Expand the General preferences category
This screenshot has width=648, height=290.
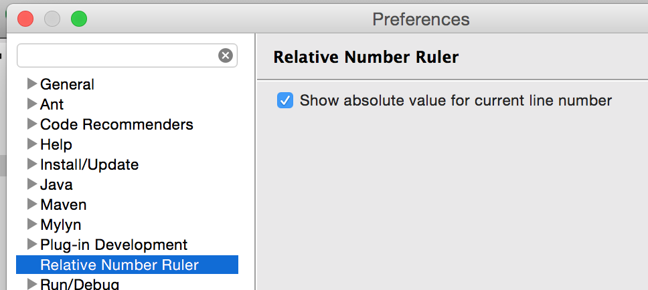pyautogui.click(x=32, y=84)
